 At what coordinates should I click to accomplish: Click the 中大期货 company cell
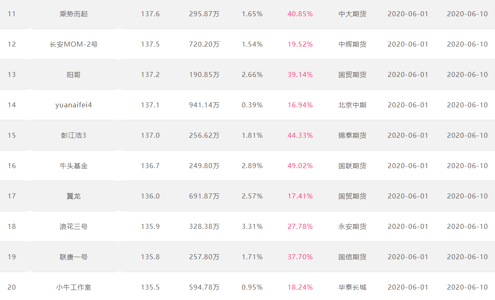click(352, 14)
